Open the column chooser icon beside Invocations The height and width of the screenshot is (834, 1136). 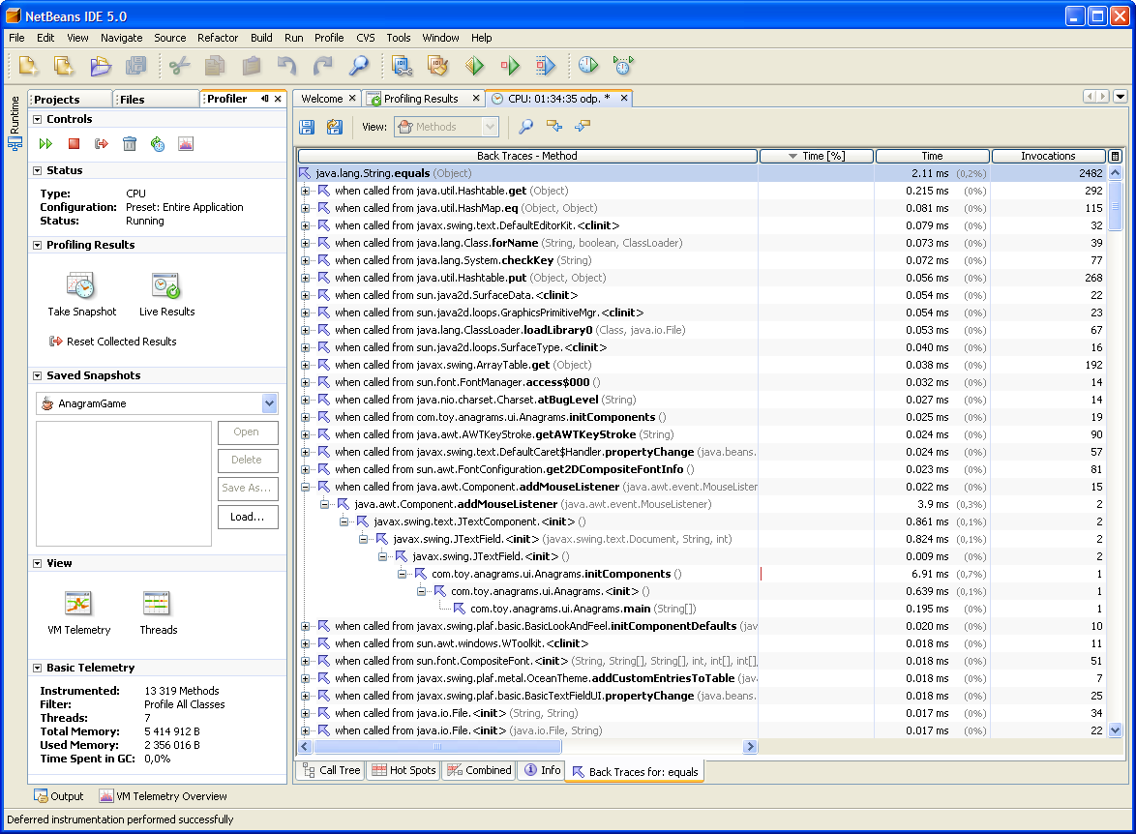click(x=1115, y=156)
